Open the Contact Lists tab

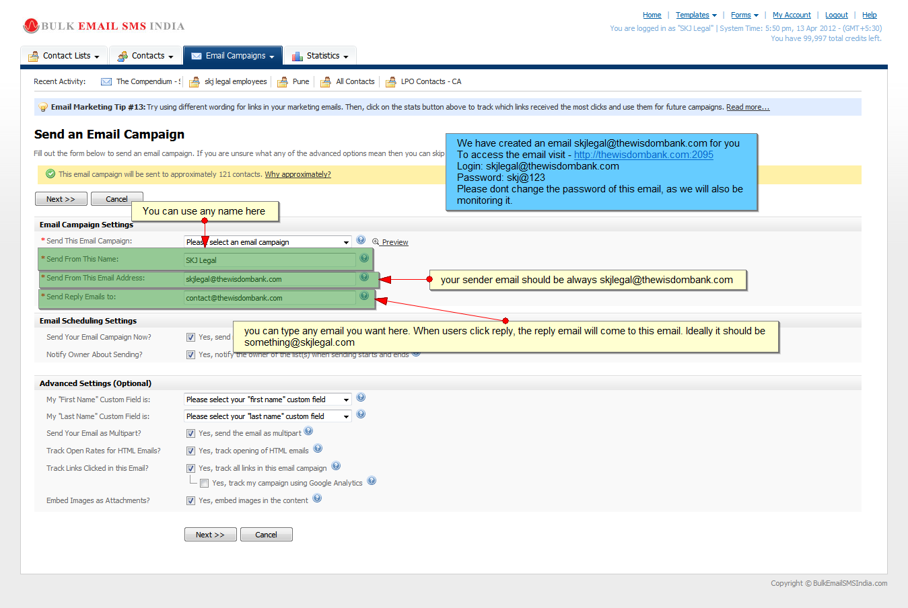click(64, 56)
